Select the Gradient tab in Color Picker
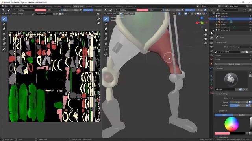The height and width of the screenshot is (141, 252). 242,115
